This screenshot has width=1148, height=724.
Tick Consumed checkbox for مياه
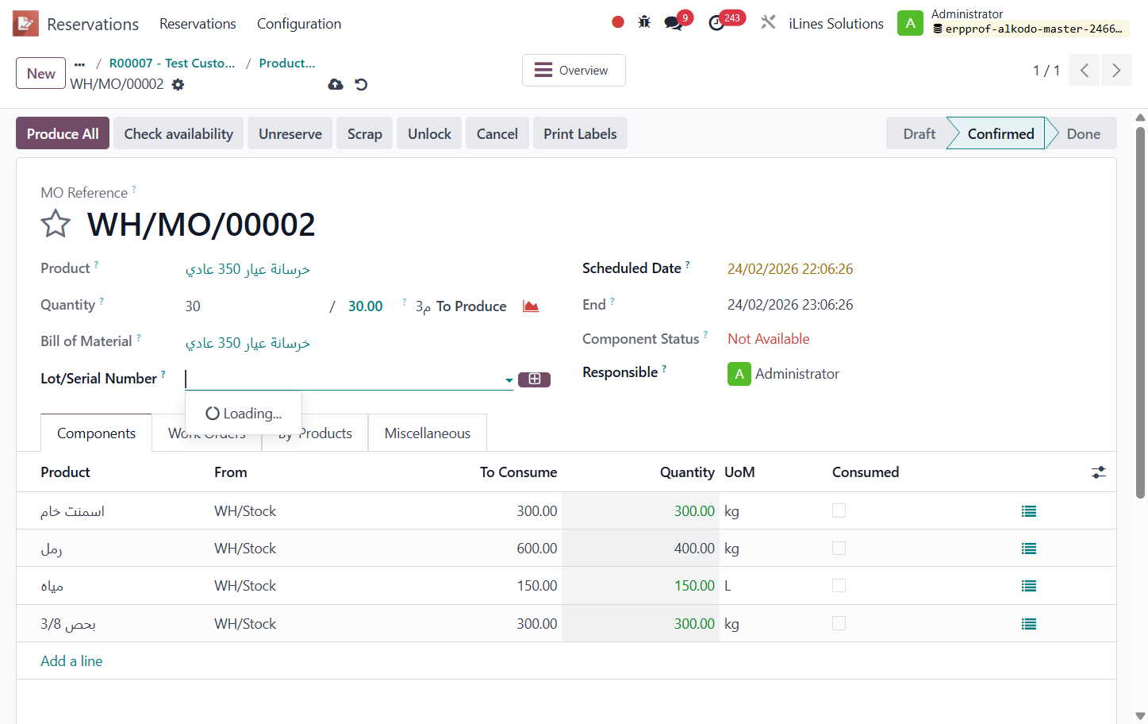839,585
